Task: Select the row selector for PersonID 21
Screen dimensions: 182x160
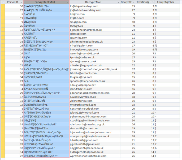Action: (x=3, y=65)
